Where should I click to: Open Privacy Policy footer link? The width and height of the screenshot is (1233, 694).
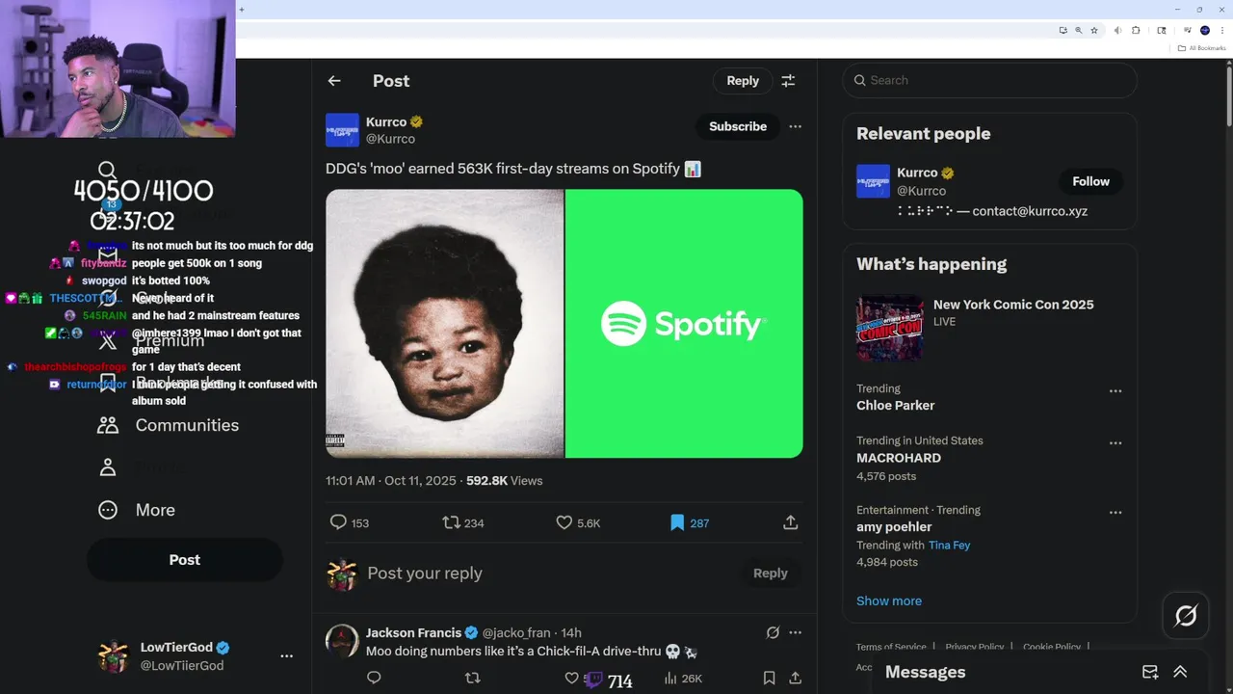pos(975,647)
